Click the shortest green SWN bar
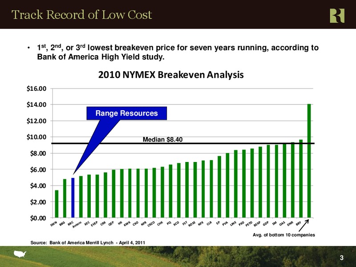356x267 pixels. pyautogui.click(x=57, y=204)
